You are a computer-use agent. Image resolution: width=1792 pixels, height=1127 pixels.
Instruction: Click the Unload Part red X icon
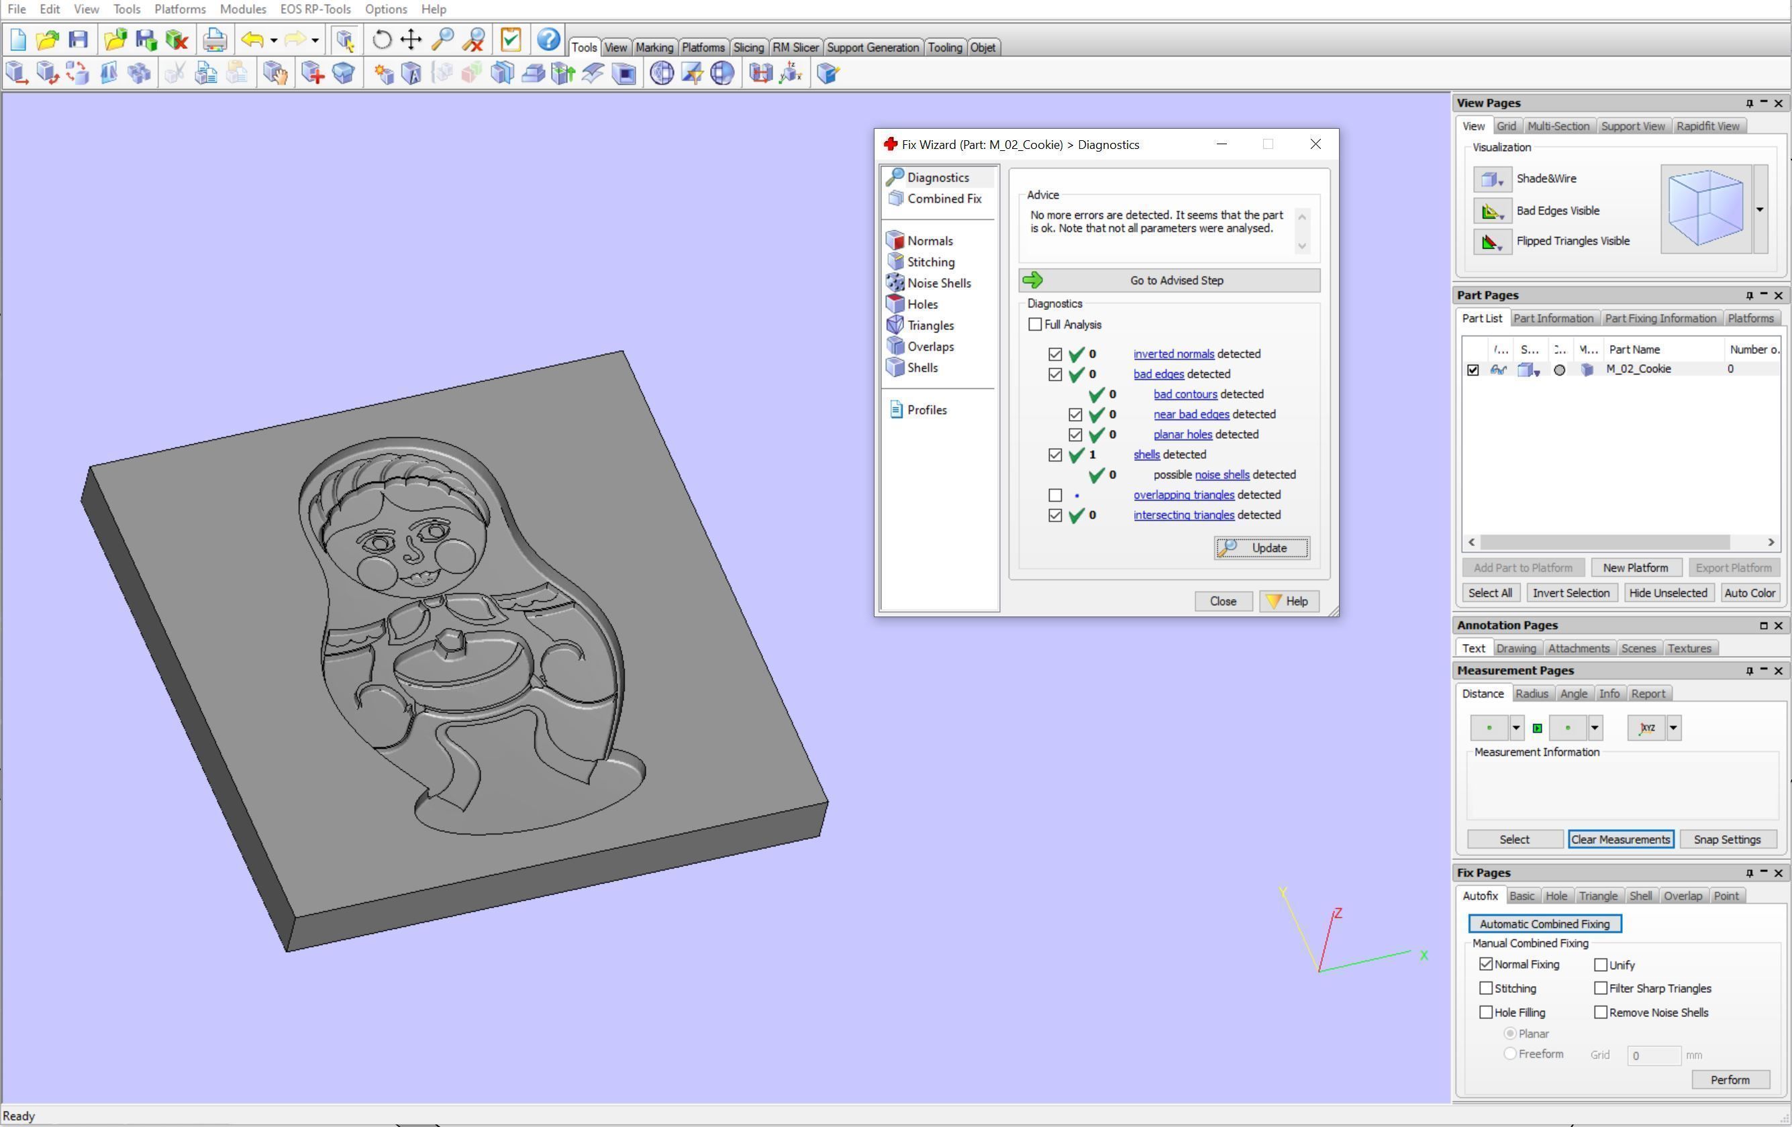tap(177, 40)
